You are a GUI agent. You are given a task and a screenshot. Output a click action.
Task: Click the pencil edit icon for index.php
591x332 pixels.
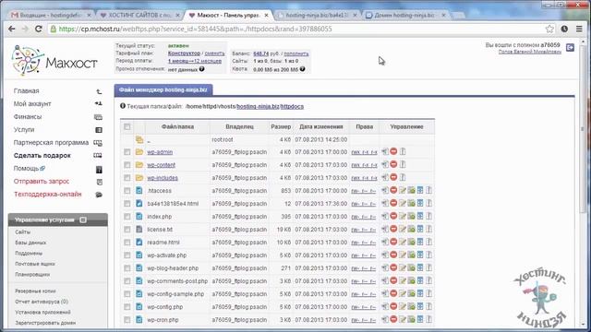[403, 217]
